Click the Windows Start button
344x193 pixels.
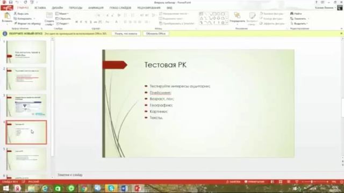(x=5, y=188)
